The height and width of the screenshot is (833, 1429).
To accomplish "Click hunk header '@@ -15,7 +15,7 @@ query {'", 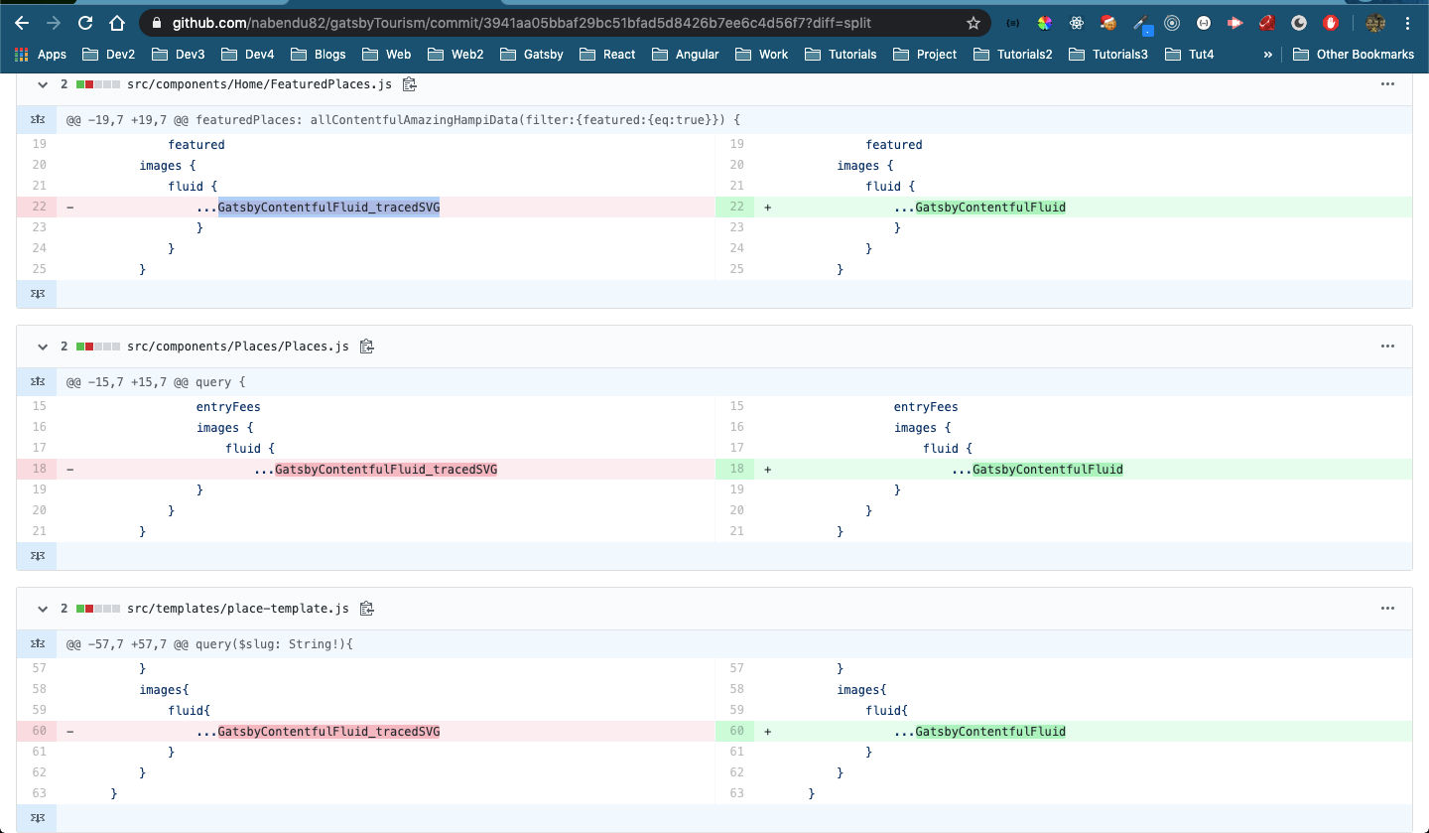I will click(x=156, y=382).
